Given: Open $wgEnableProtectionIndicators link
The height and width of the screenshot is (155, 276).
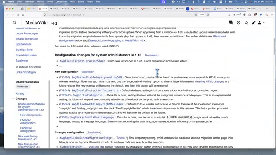Looking at the screenshot, I should click(95, 90).
